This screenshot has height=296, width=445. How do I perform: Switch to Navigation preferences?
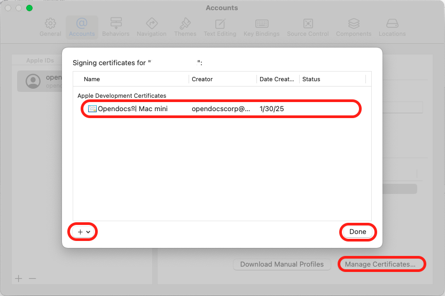[152, 28]
